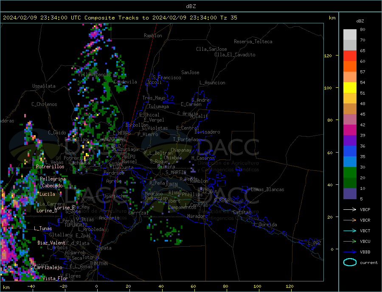Viewport: 382px width, 292px height.
Task: Pick the magenta 39-42 dBZ swatch
Action: (350, 130)
